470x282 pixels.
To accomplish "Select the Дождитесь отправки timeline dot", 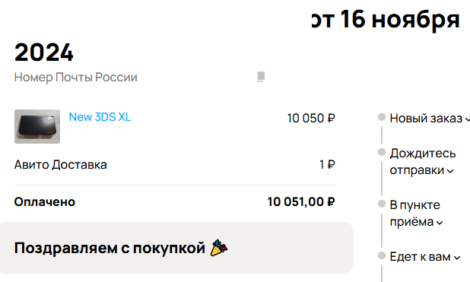I will [382, 152].
